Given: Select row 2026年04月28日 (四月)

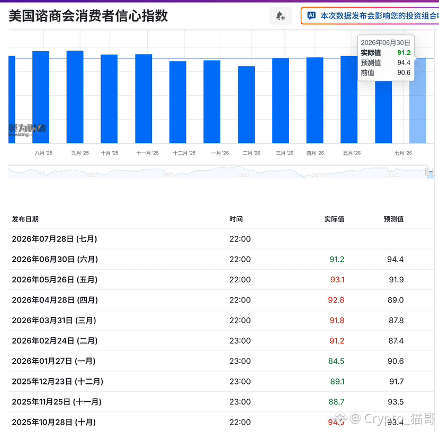Looking at the screenshot, I should point(221,300).
